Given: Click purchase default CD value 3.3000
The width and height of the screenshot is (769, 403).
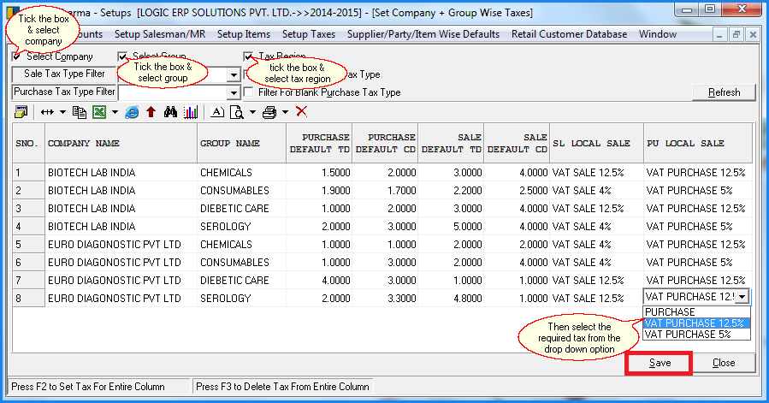Looking at the screenshot, I should tap(385, 299).
